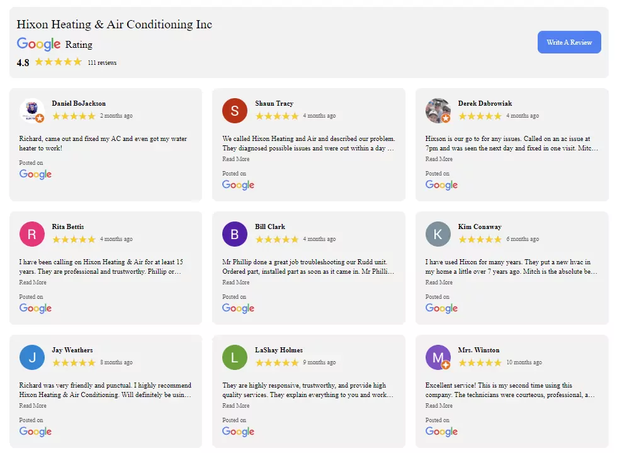Click the Google logo in the rating header
Screen dimensions: 617x453
(x=38, y=44)
